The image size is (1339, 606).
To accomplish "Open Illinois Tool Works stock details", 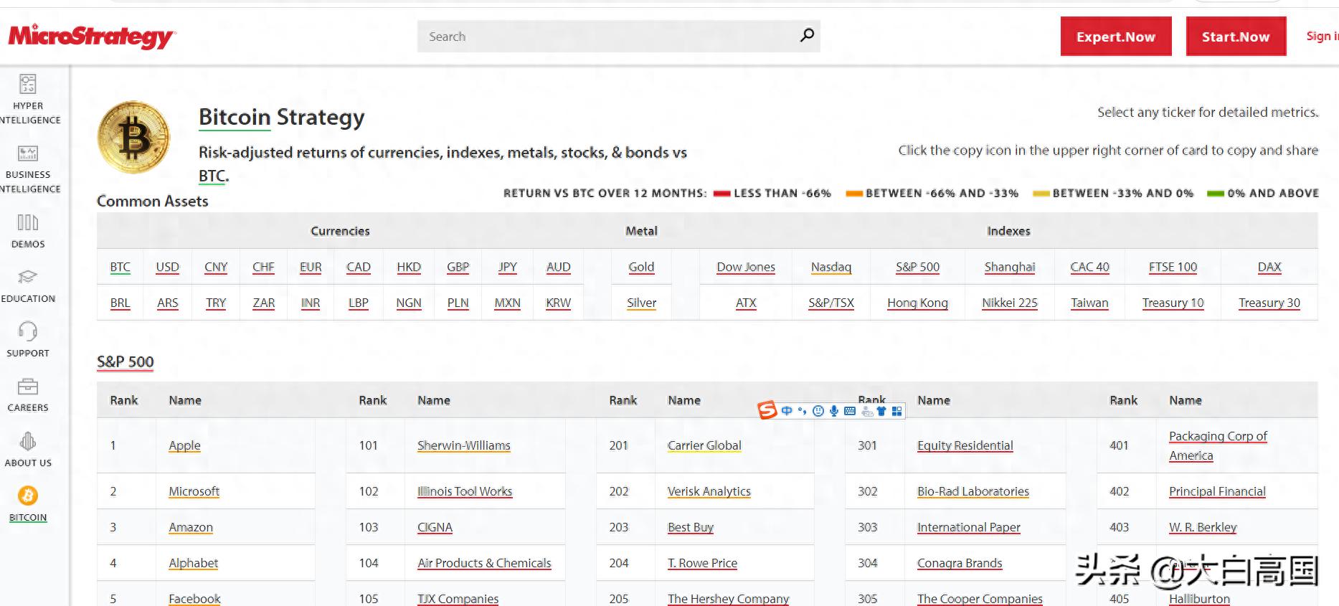I will pos(465,491).
